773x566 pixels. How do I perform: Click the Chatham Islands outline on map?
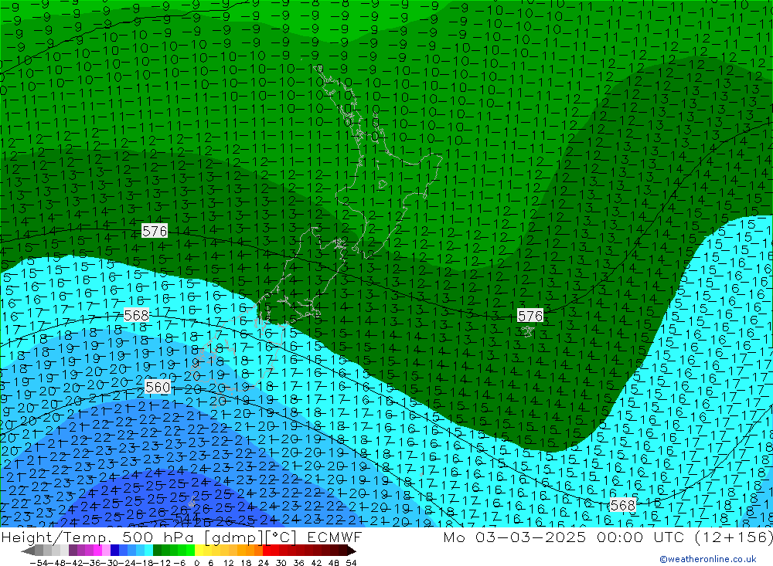(x=528, y=330)
